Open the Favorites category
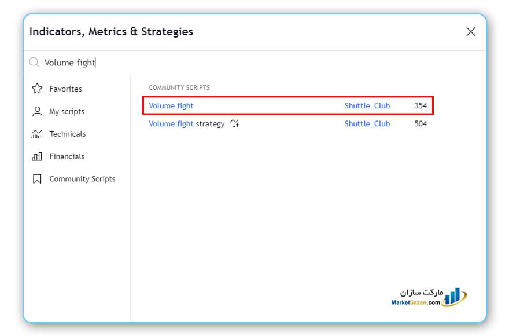 point(65,89)
